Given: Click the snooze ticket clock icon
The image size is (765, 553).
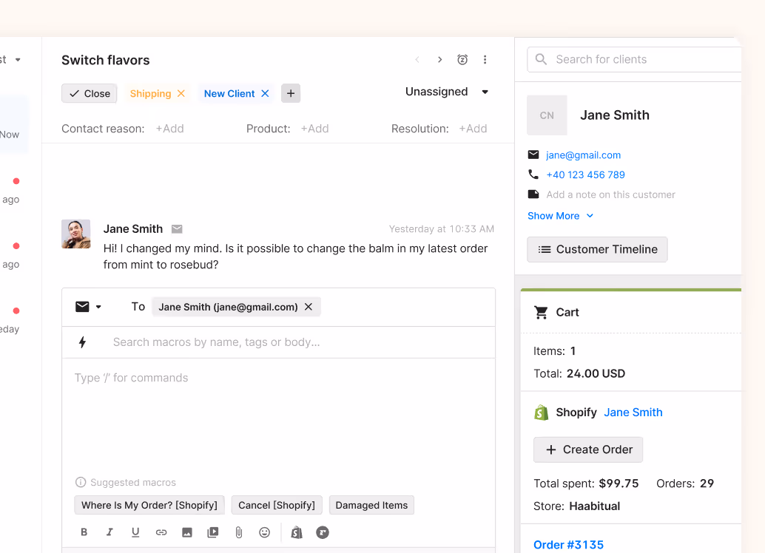Looking at the screenshot, I should (x=462, y=60).
